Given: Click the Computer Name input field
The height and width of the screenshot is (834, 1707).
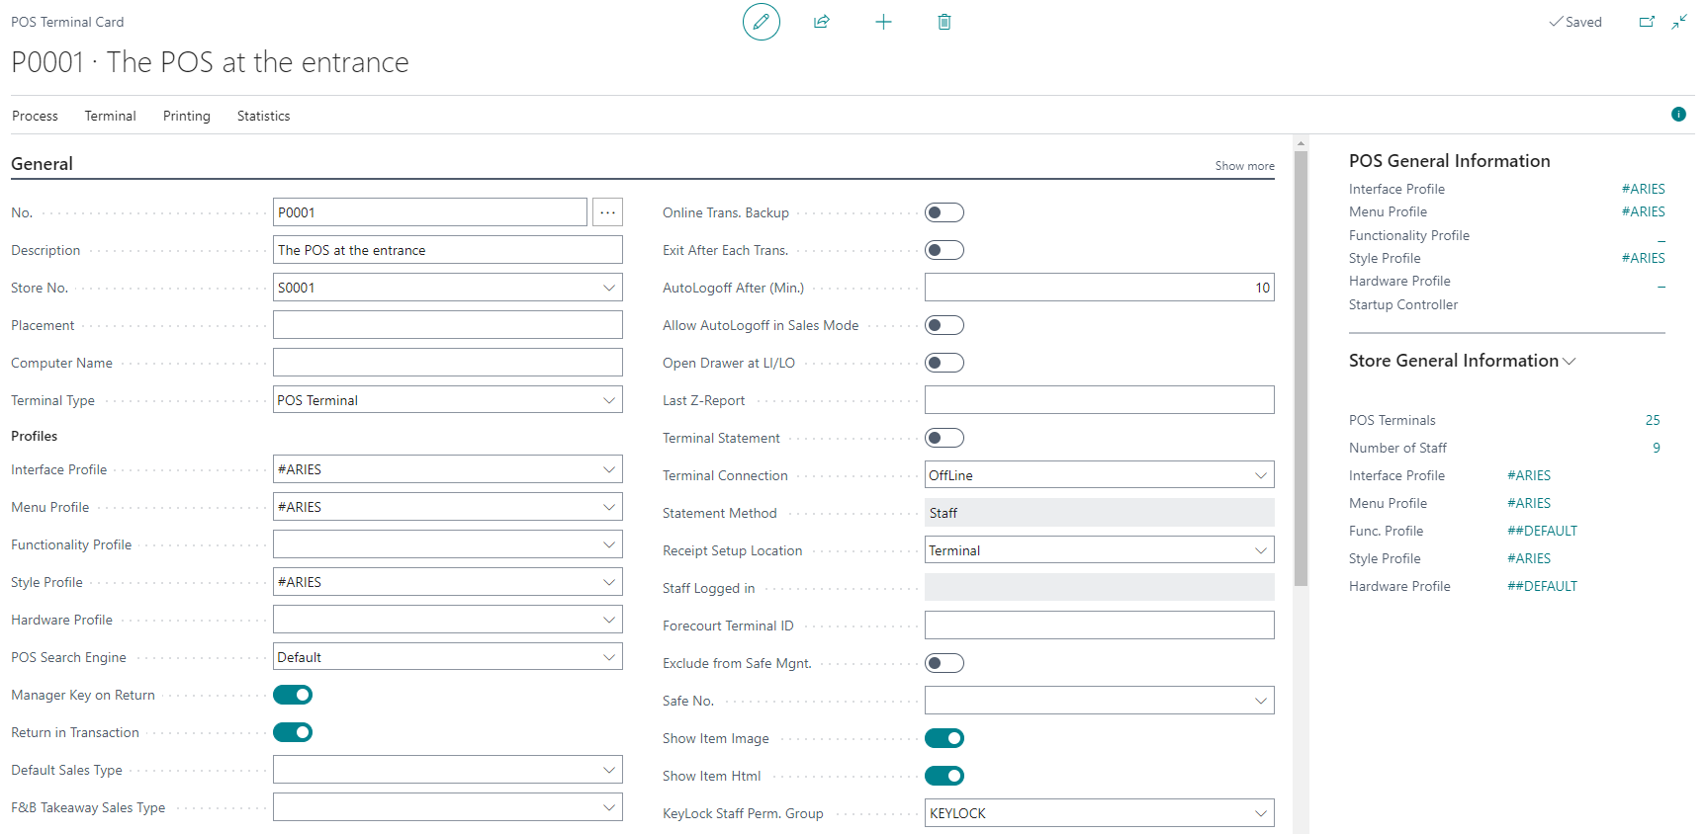Looking at the screenshot, I should [x=447, y=363].
